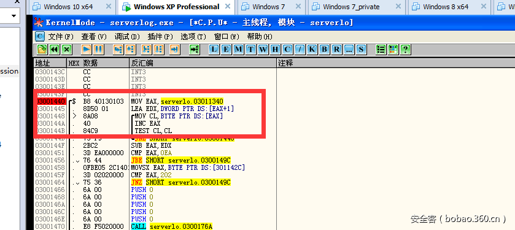
Task: Select the breakpoint address 03001440
Action: (50, 102)
